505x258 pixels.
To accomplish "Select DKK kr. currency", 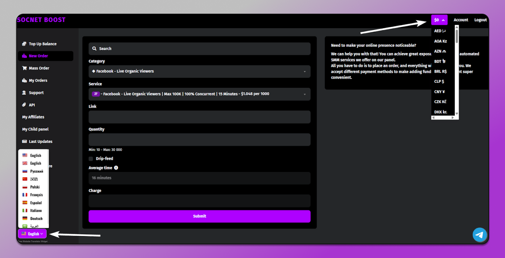I will click(440, 112).
